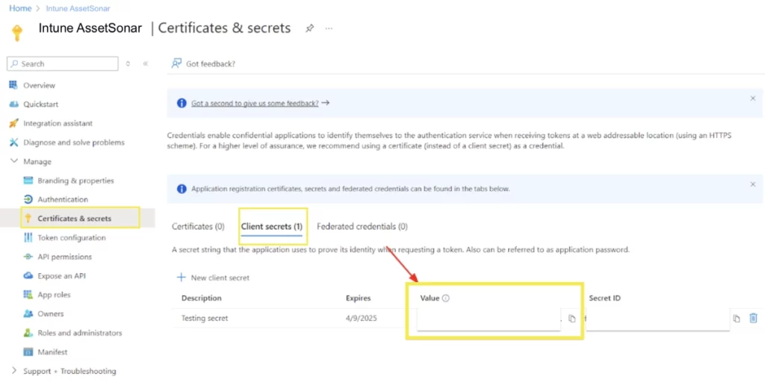
Task: Click the sort arrows beside search box
Action: [x=128, y=64]
